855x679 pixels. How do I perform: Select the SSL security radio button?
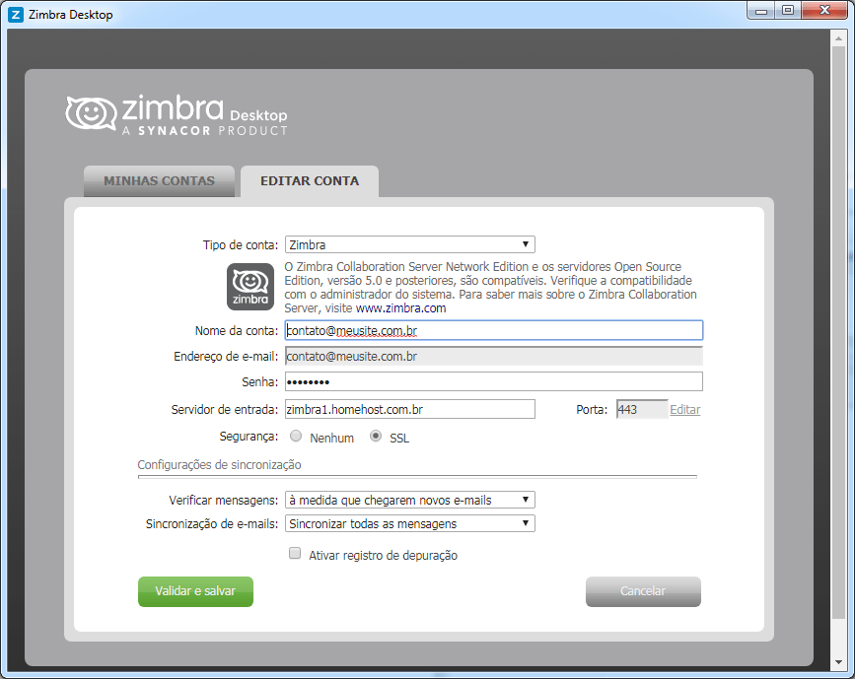376,436
